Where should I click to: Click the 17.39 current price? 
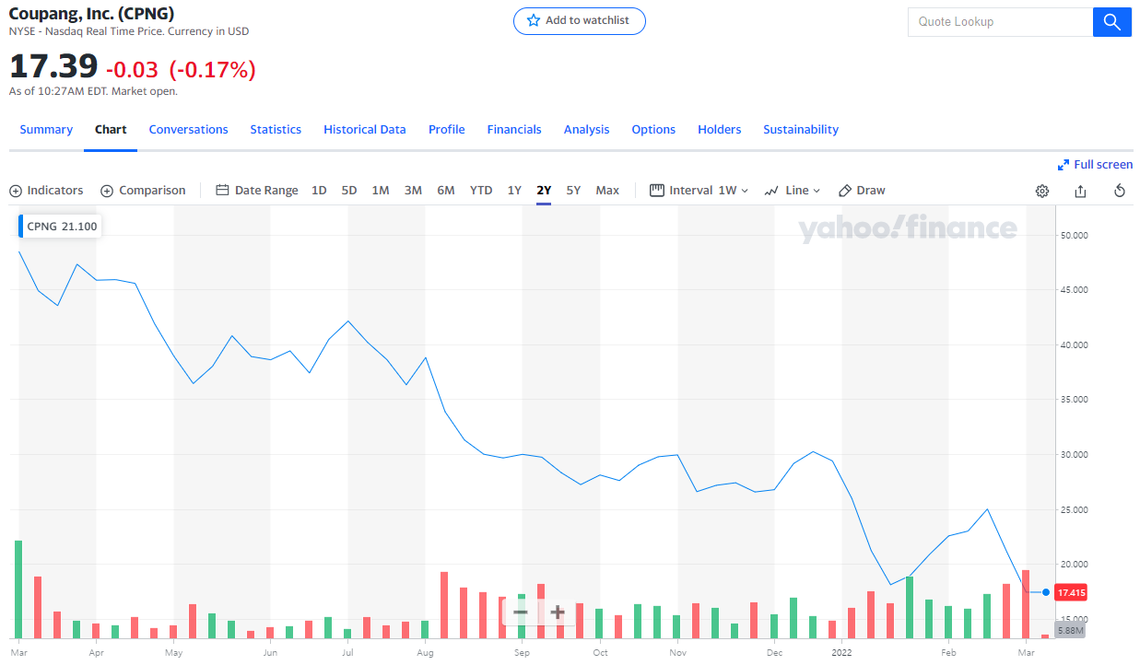pos(53,66)
